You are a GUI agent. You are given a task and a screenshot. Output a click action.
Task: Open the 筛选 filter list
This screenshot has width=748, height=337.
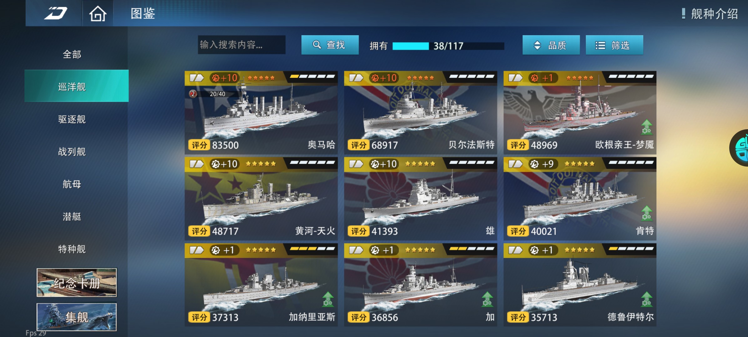(614, 45)
